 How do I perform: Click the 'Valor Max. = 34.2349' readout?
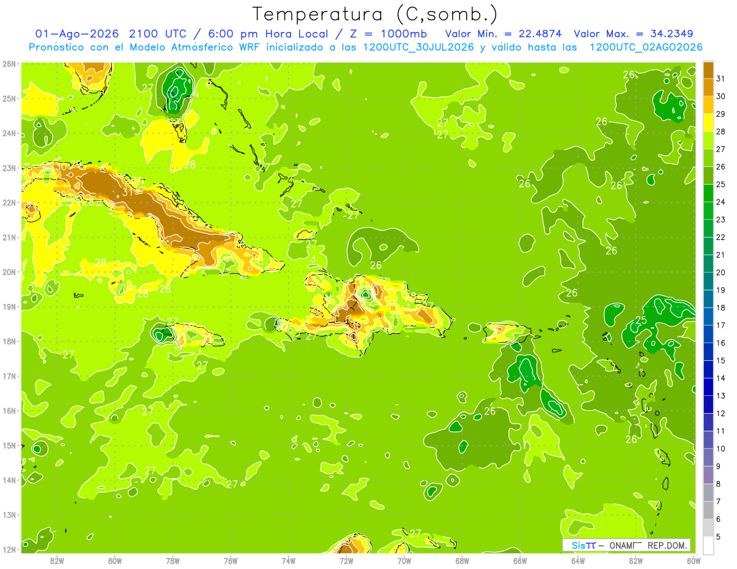click(634, 33)
